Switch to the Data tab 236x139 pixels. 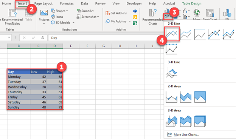tap(84, 3)
